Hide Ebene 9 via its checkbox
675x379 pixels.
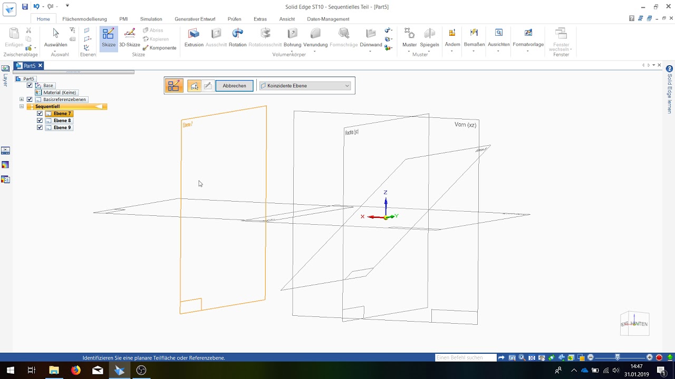40,127
